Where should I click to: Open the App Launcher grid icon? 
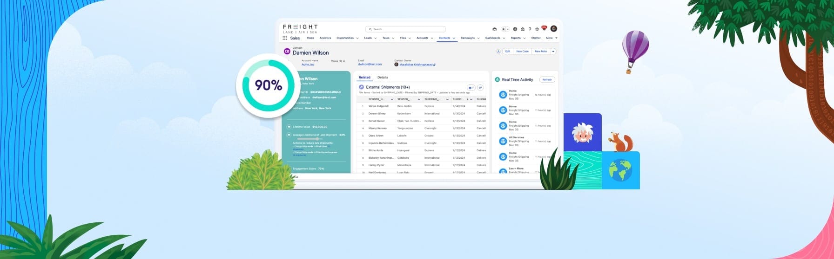[285, 38]
